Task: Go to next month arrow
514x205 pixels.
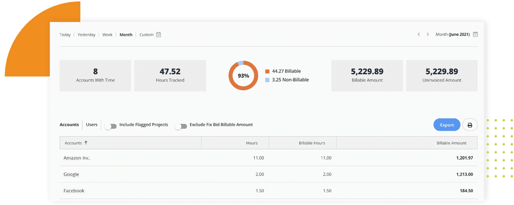Action: point(427,34)
